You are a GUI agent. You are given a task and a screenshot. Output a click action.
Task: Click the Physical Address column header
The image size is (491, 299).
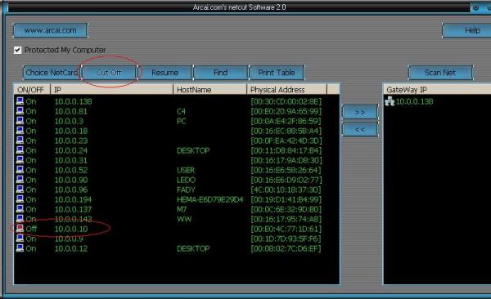point(287,90)
